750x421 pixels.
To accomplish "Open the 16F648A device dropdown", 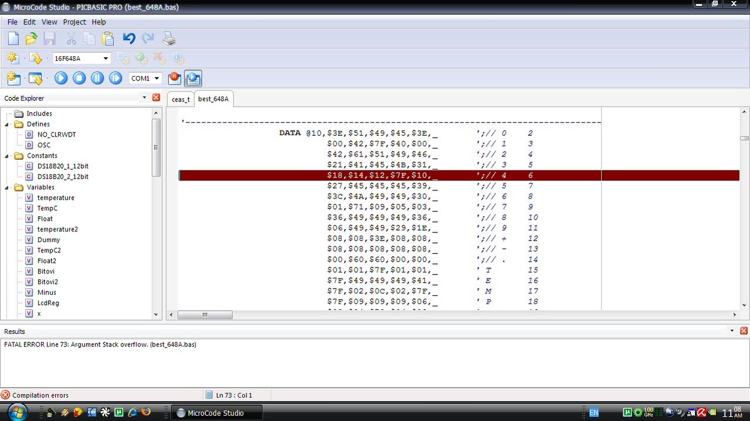I will click(x=106, y=59).
